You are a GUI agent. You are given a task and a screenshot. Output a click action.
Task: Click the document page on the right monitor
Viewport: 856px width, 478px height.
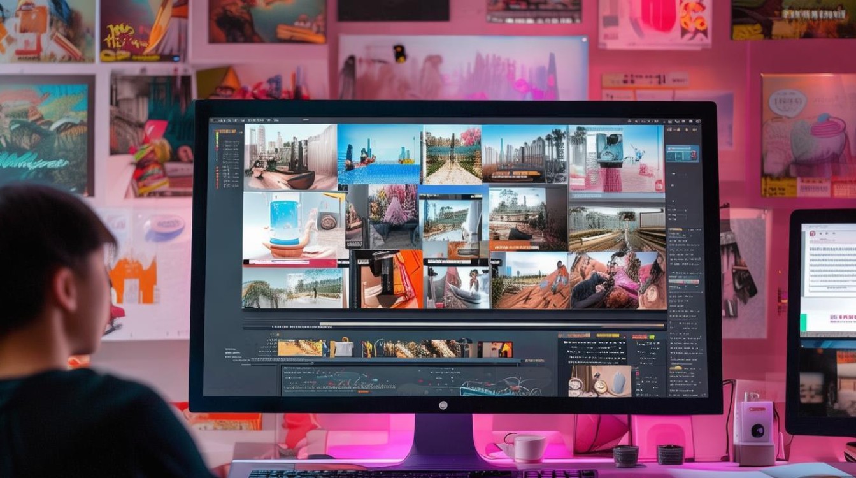[829, 259]
